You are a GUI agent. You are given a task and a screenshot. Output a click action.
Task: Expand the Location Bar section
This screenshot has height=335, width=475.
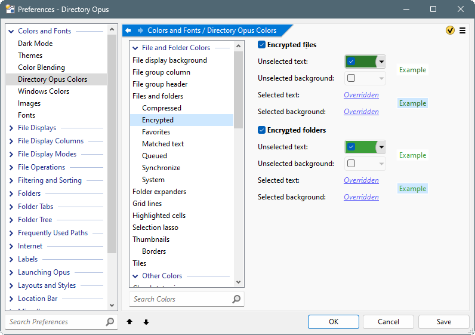(11, 299)
